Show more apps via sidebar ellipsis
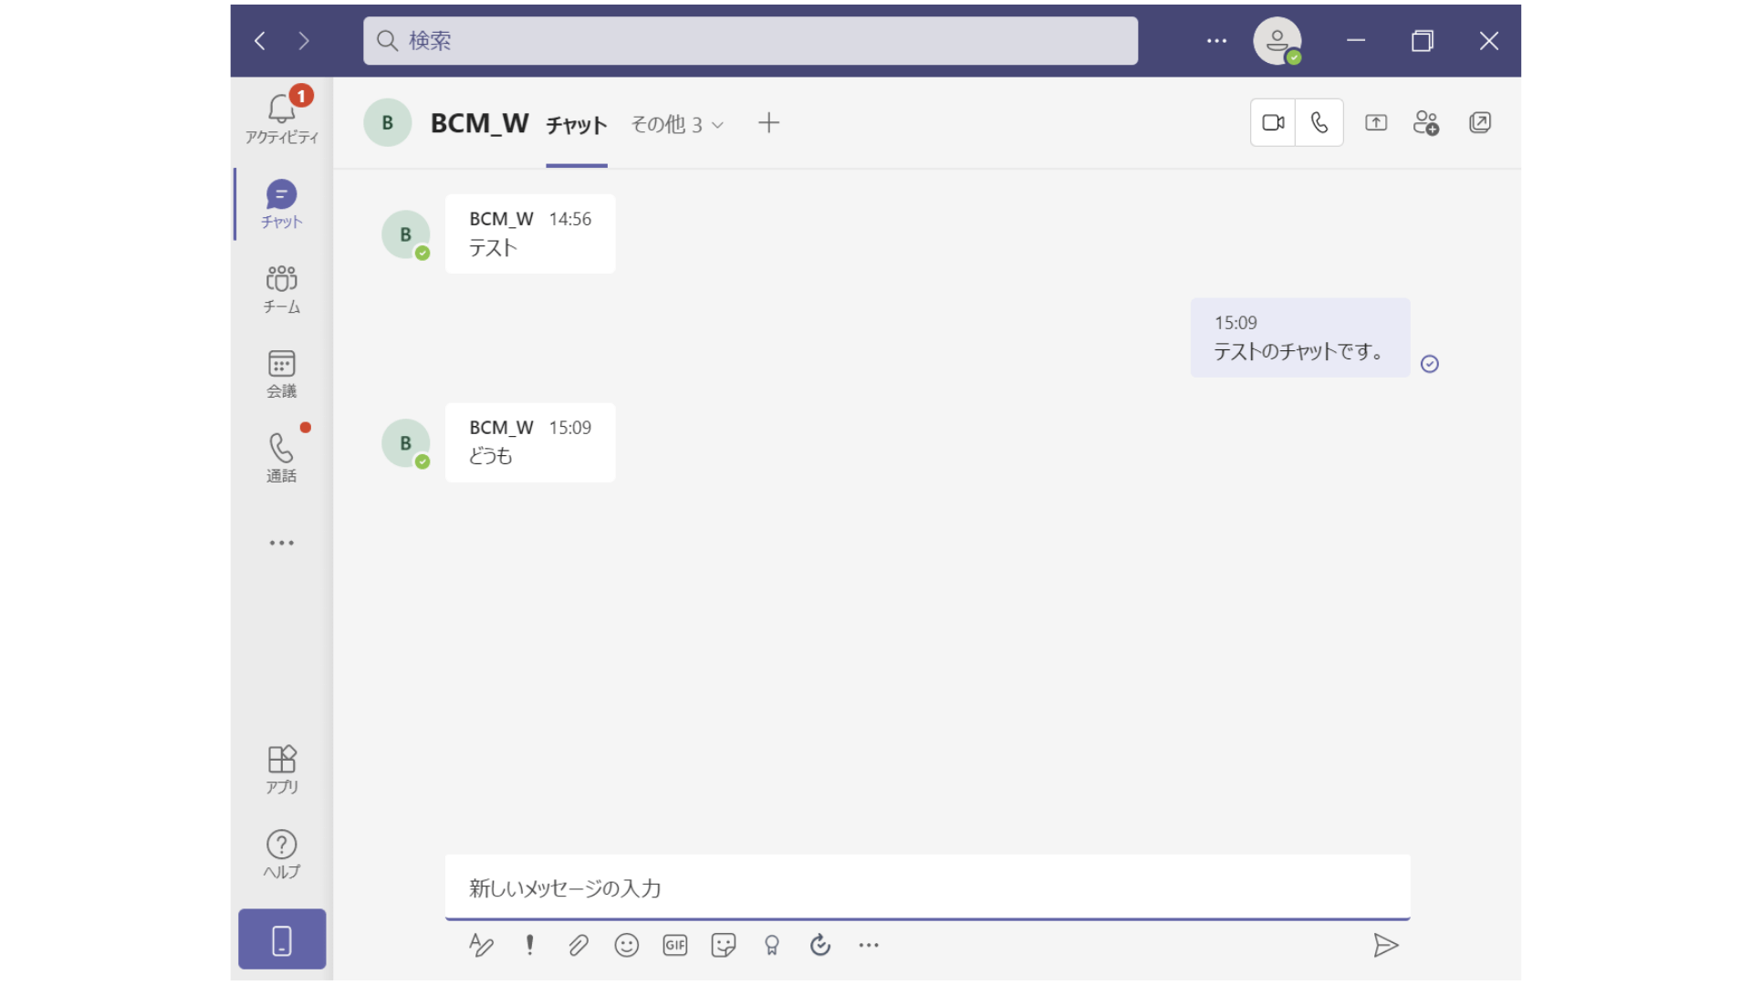Screen dimensions: 1752x985 pyautogui.click(x=281, y=543)
